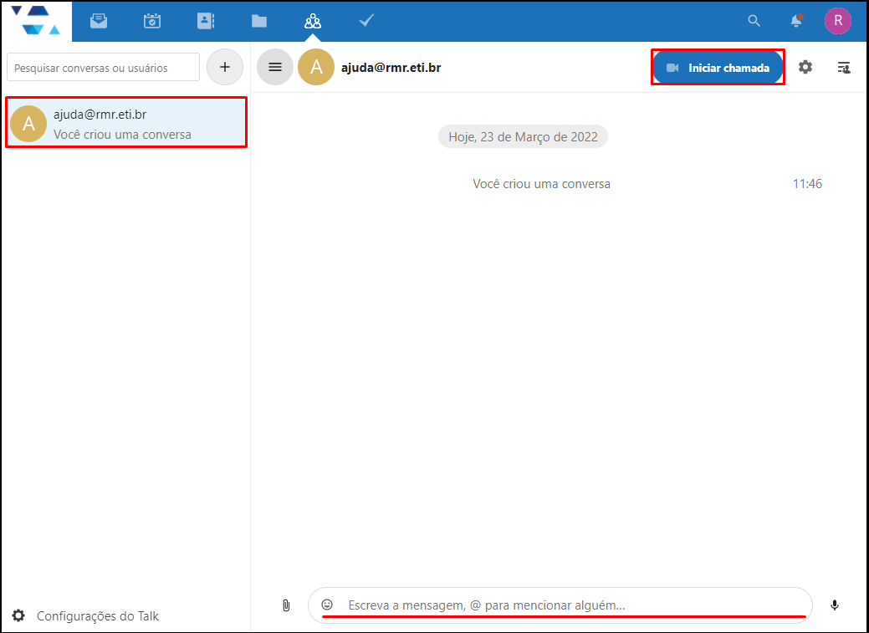
Task: Click the search magnifier icon
Action: 754,21
